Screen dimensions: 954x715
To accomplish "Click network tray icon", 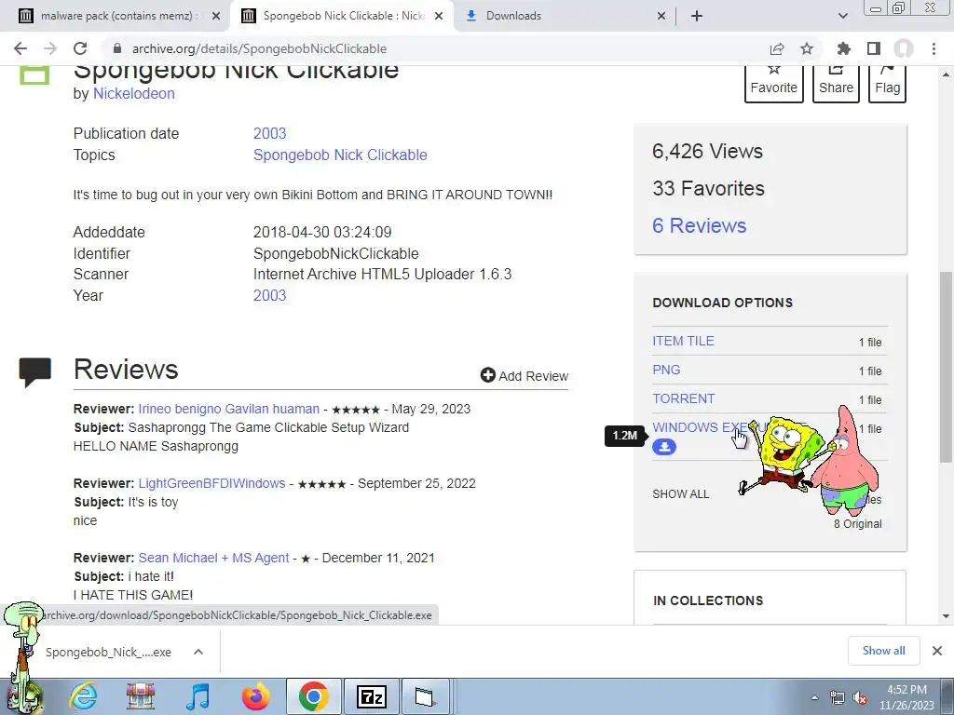I will pyautogui.click(x=838, y=698).
